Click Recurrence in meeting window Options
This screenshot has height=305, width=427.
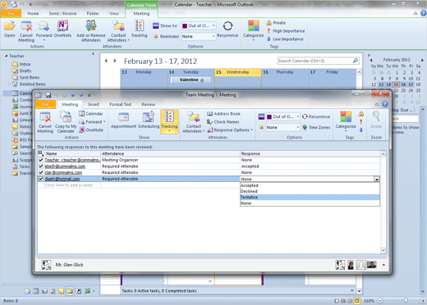(x=316, y=116)
